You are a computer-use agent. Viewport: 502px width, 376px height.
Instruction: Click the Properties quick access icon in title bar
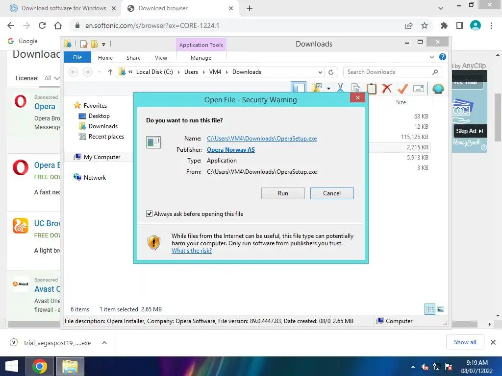pyautogui.click(x=84, y=44)
